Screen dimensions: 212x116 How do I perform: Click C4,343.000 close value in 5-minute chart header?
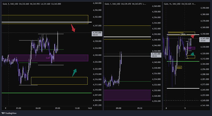(56, 4)
